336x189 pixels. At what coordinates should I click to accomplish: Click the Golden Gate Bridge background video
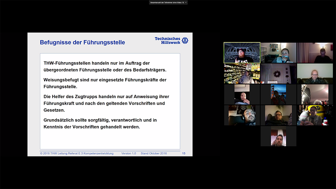pos(278,94)
